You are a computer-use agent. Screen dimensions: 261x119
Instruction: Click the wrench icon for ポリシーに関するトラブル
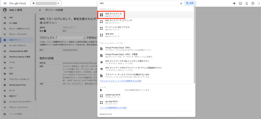pyautogui.click(x=5, y=29)
